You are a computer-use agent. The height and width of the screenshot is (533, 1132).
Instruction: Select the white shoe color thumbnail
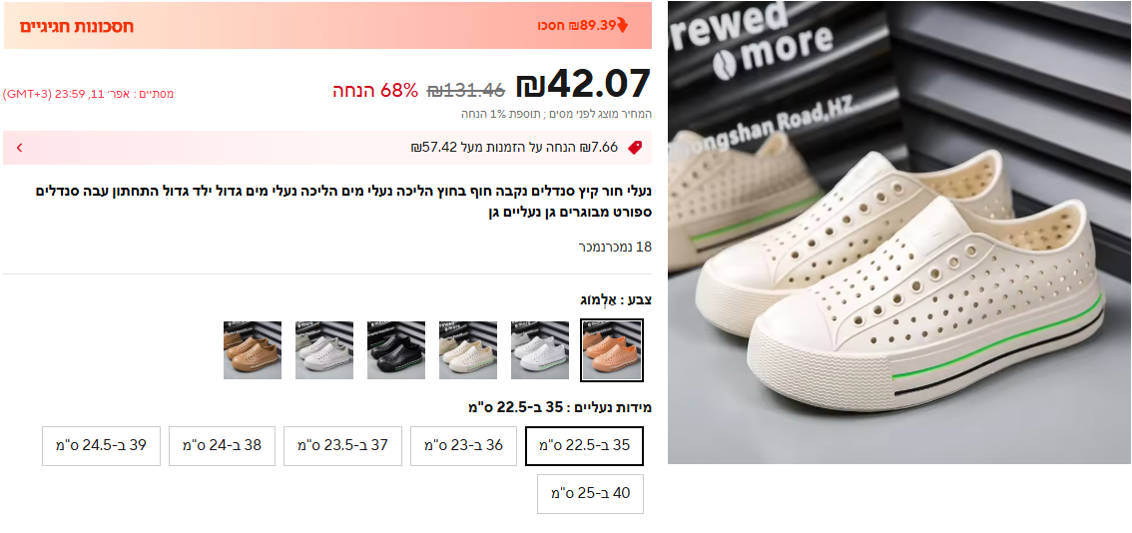[x=540, y=350]
